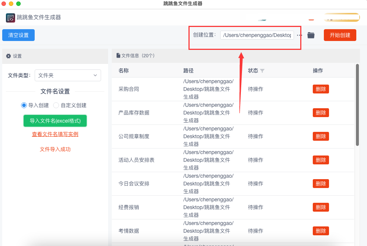Click the 创建位置 path input field

tap(257, 35)
